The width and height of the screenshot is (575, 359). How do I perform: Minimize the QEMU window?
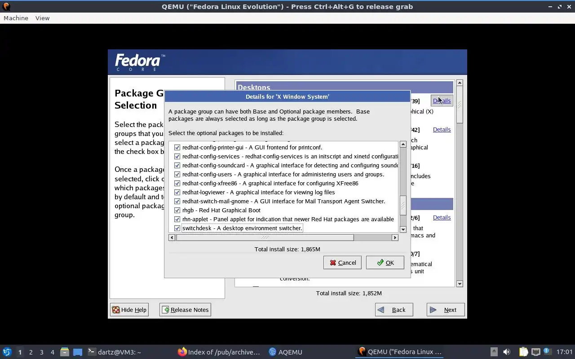[x=550, y=7]
